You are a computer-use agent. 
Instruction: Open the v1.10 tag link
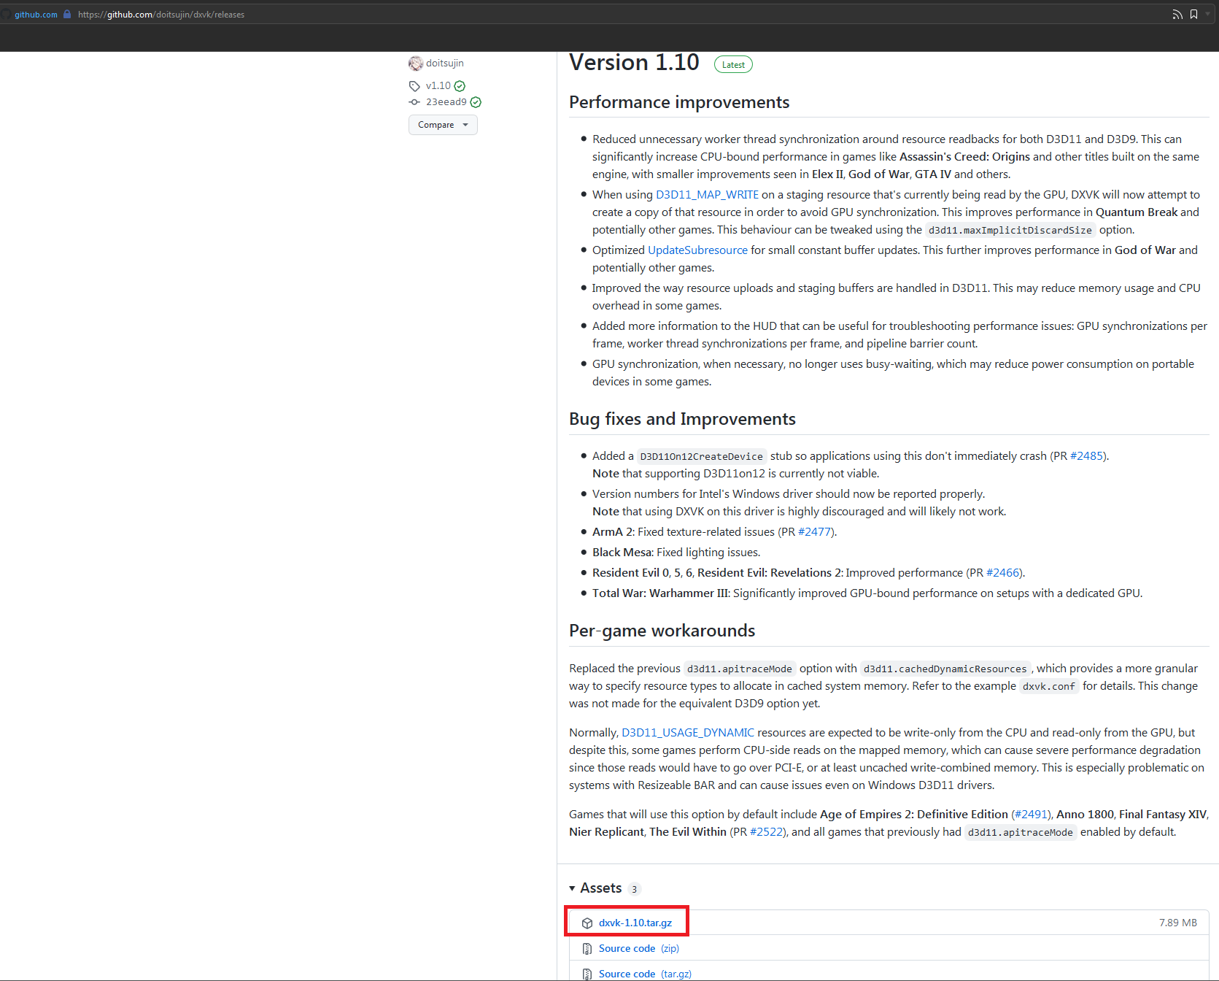coord(438,86)
